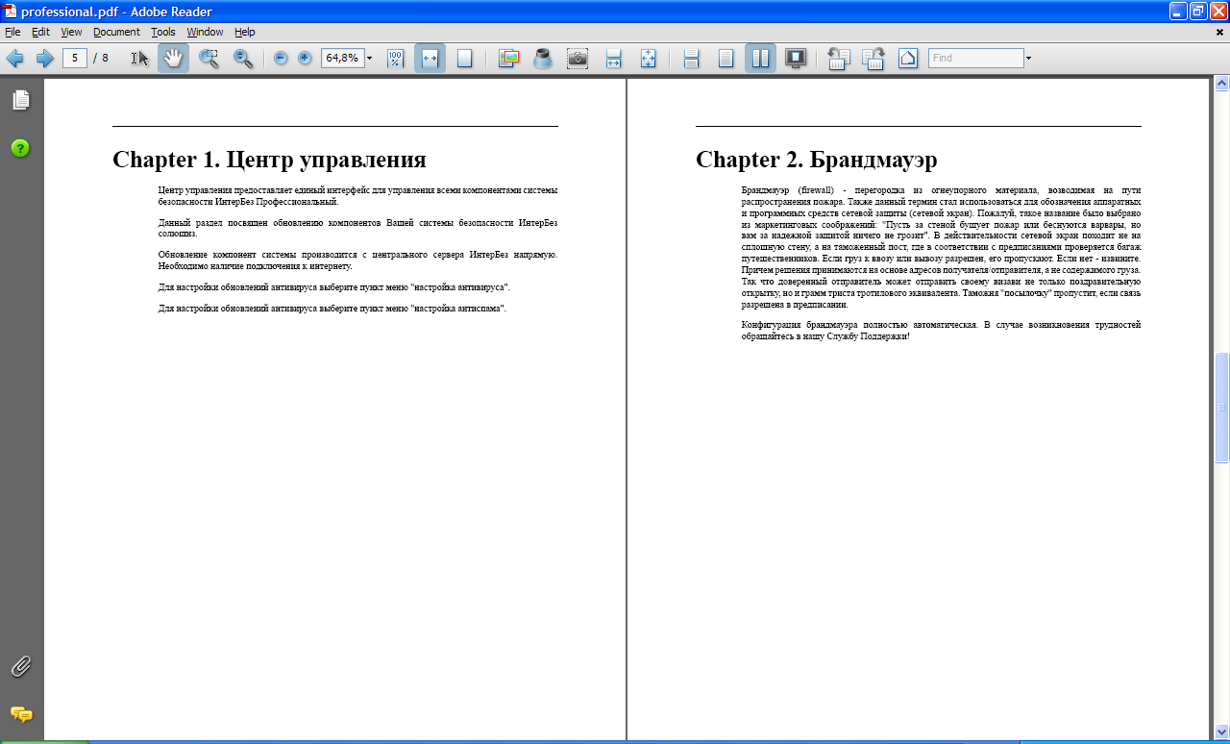Rotate the view clockwise

click(x=873, y=59)
